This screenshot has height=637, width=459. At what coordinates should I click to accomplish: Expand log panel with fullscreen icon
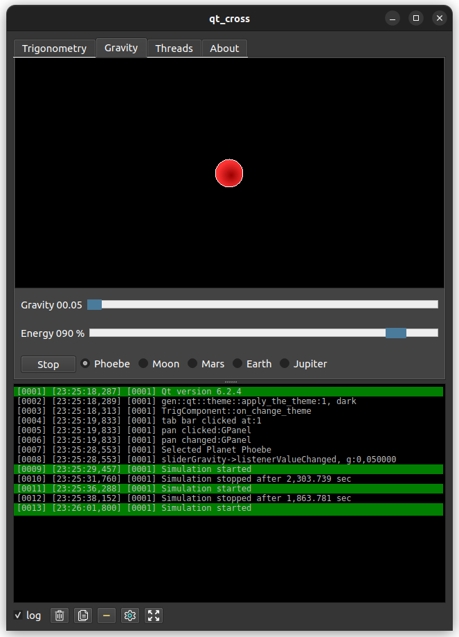click(x=154, y=615)
